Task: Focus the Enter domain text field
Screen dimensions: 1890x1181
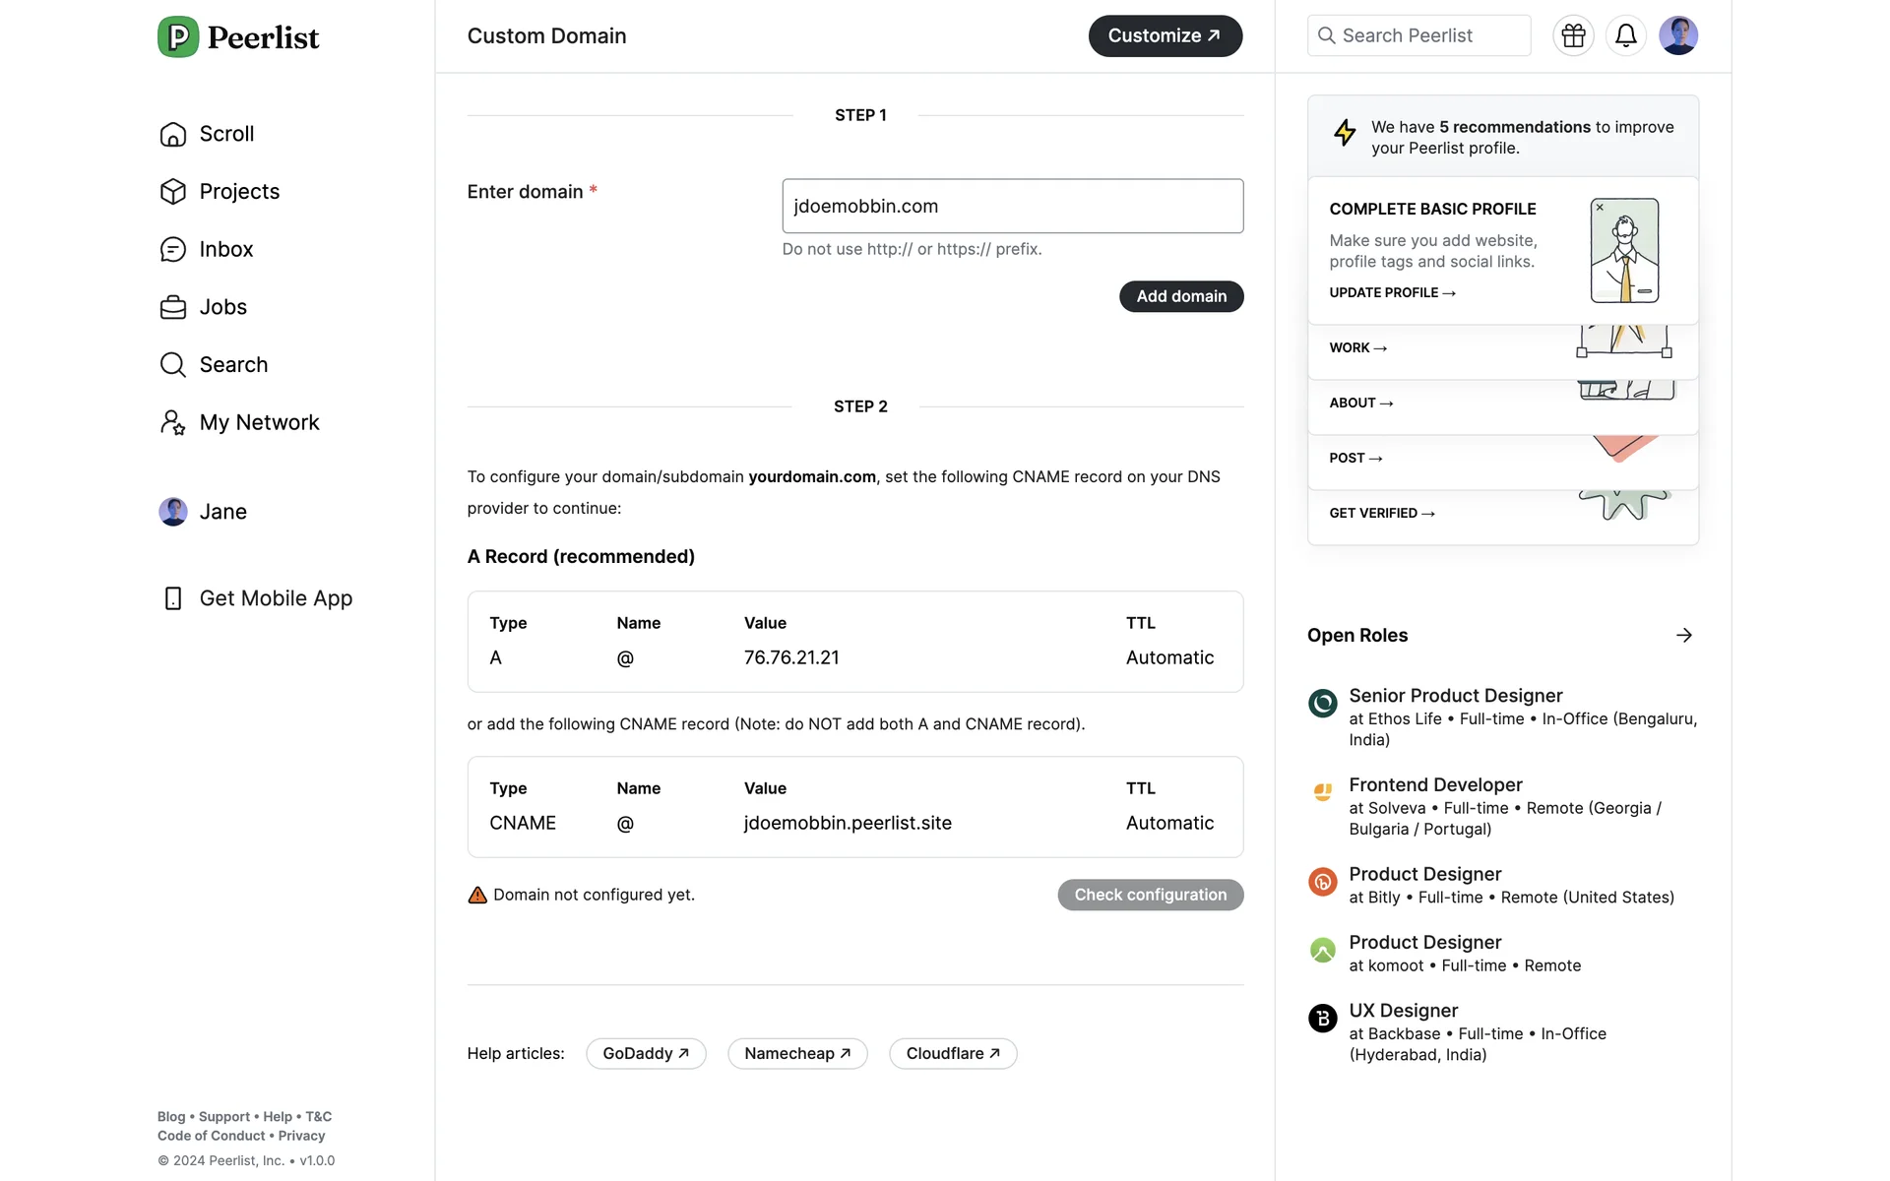Action: coord(1012,207)
